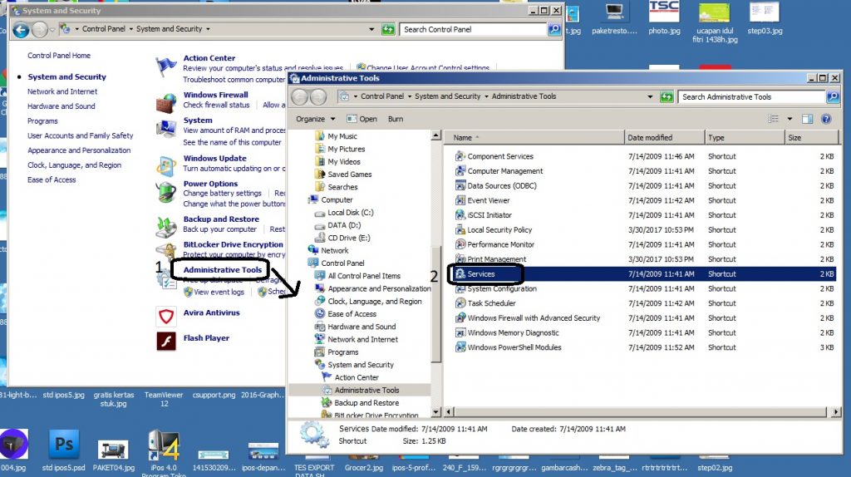
Task: Open address dropdown in System and Security window
Action: (x=371, y=29)
